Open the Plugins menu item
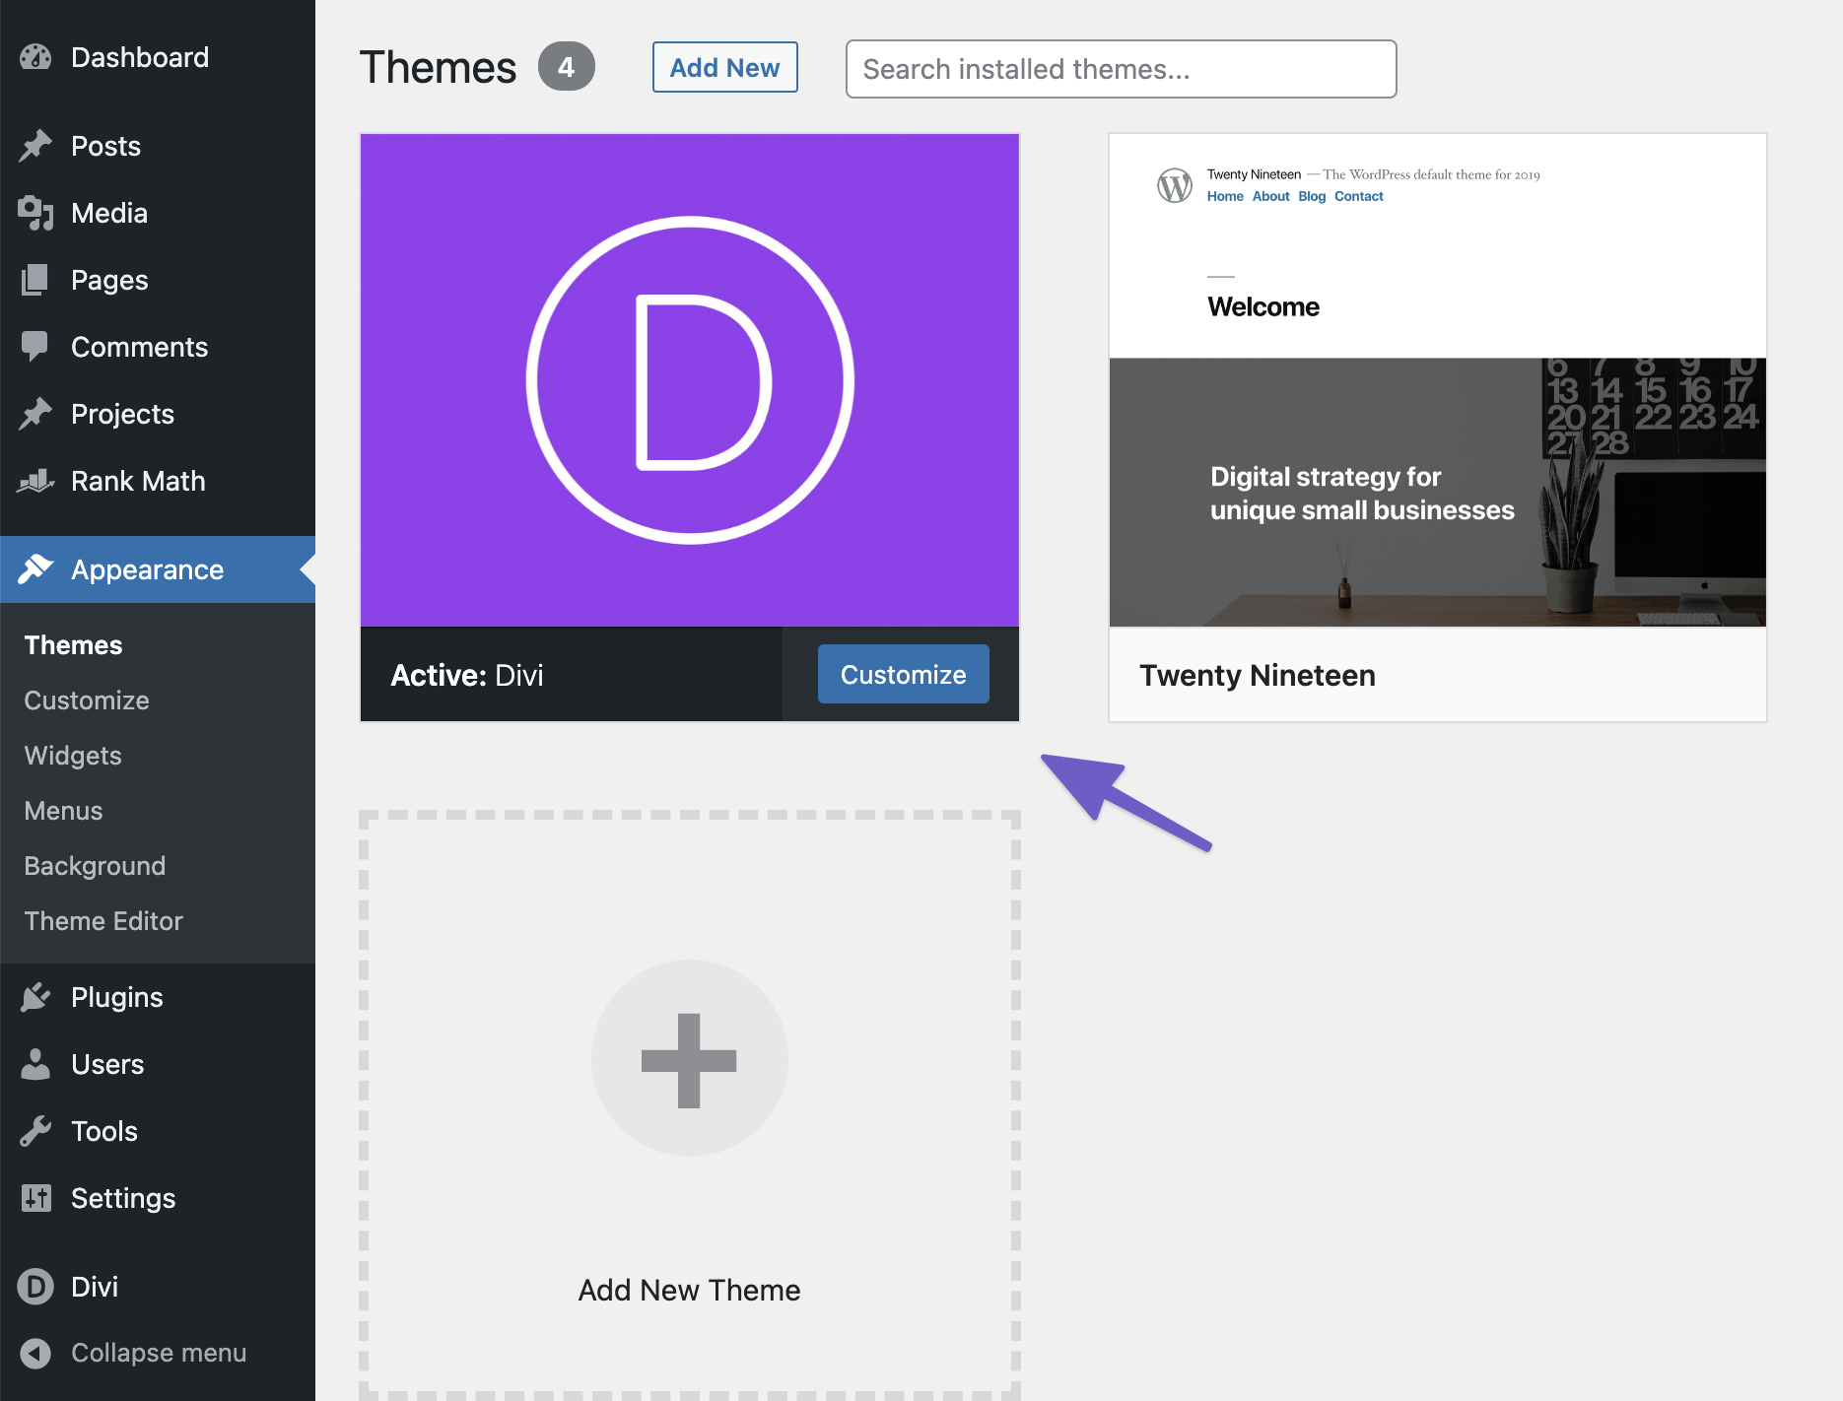 pyautogui.click(x=158, y=997)
